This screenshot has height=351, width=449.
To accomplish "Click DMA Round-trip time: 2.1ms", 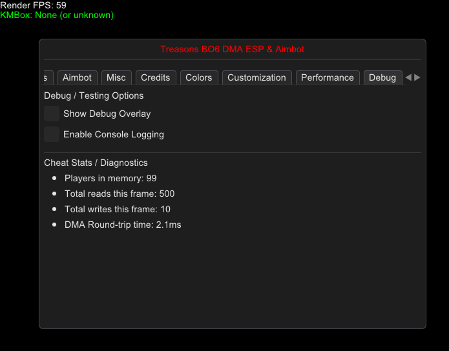I will tap(123, 225).
